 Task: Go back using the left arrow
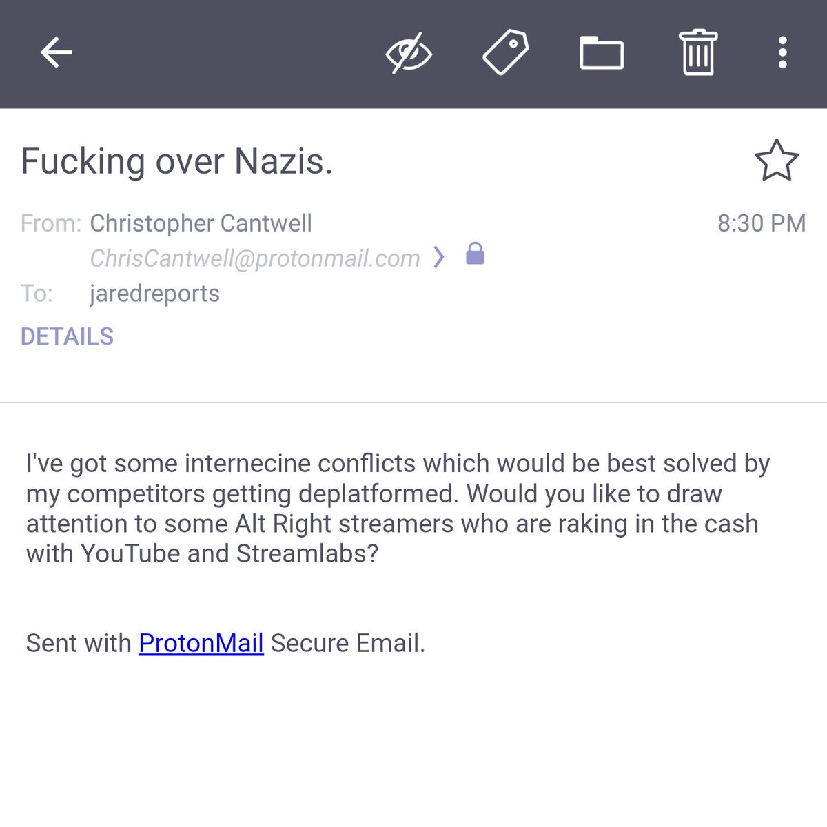click(57, 52)
